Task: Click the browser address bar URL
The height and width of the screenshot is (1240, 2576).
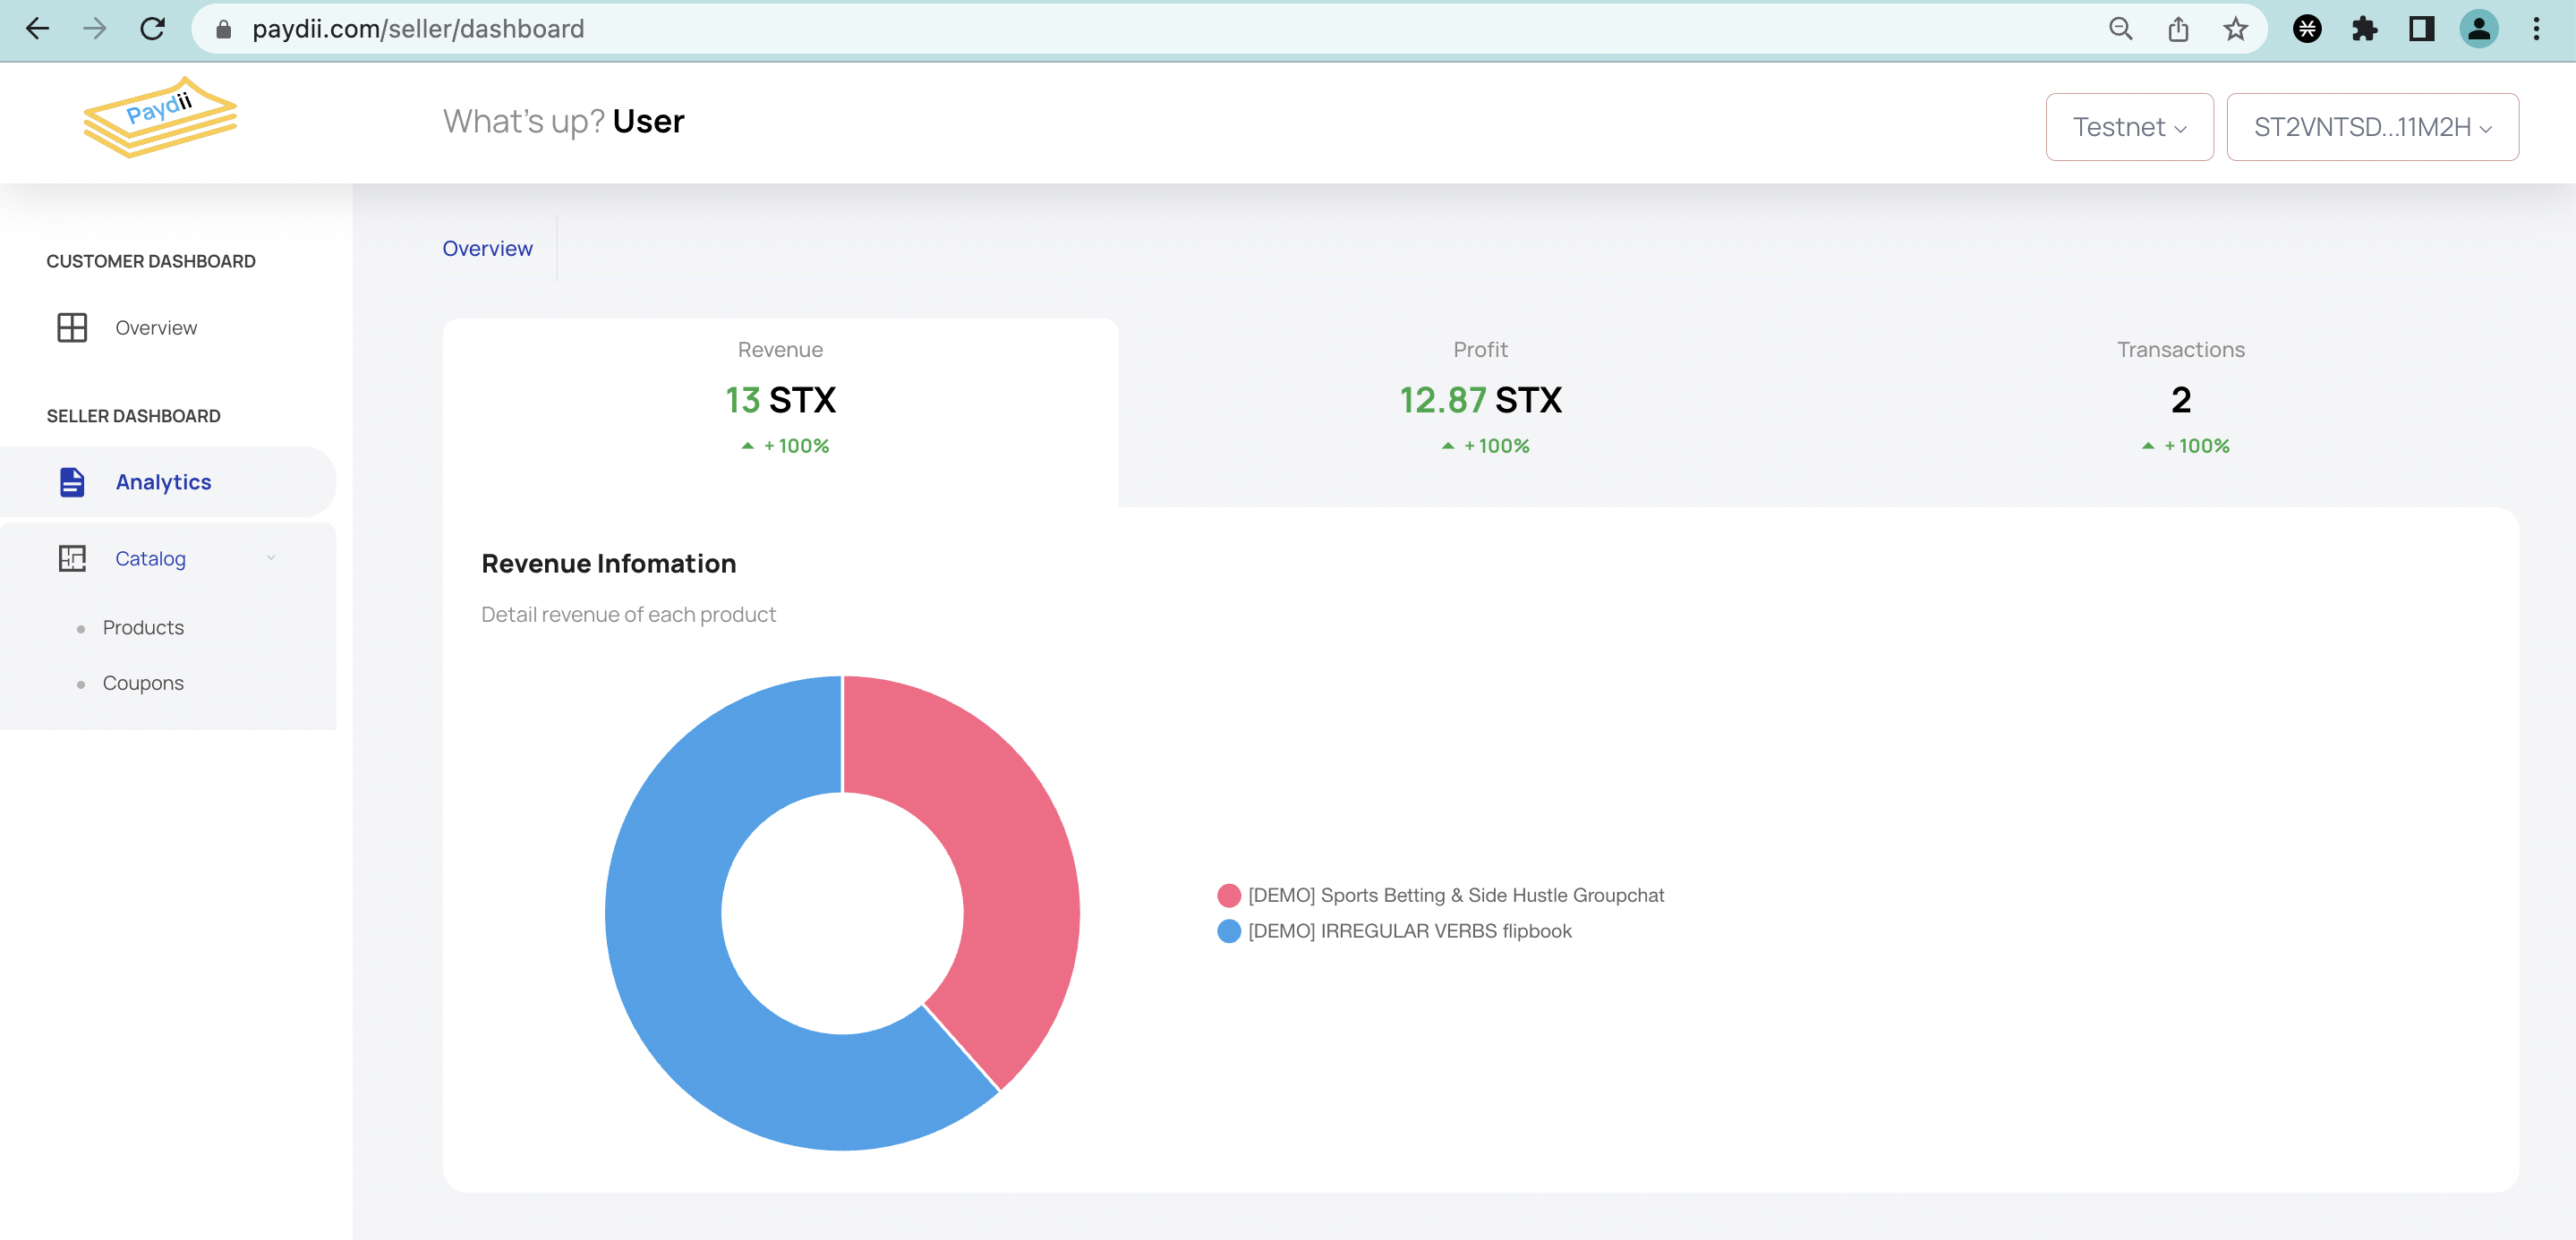Action: point(418,29)
